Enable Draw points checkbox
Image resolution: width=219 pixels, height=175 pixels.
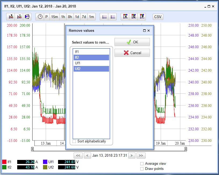142,169
